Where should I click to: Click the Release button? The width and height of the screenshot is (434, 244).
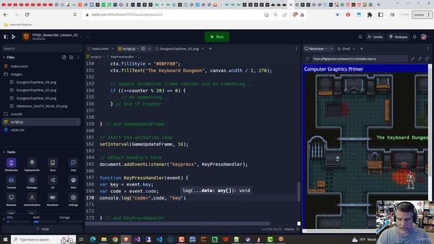coord(398,37)
